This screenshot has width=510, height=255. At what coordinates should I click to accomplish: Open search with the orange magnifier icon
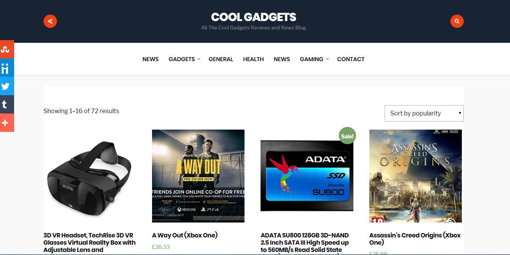[x=457, y=21]
